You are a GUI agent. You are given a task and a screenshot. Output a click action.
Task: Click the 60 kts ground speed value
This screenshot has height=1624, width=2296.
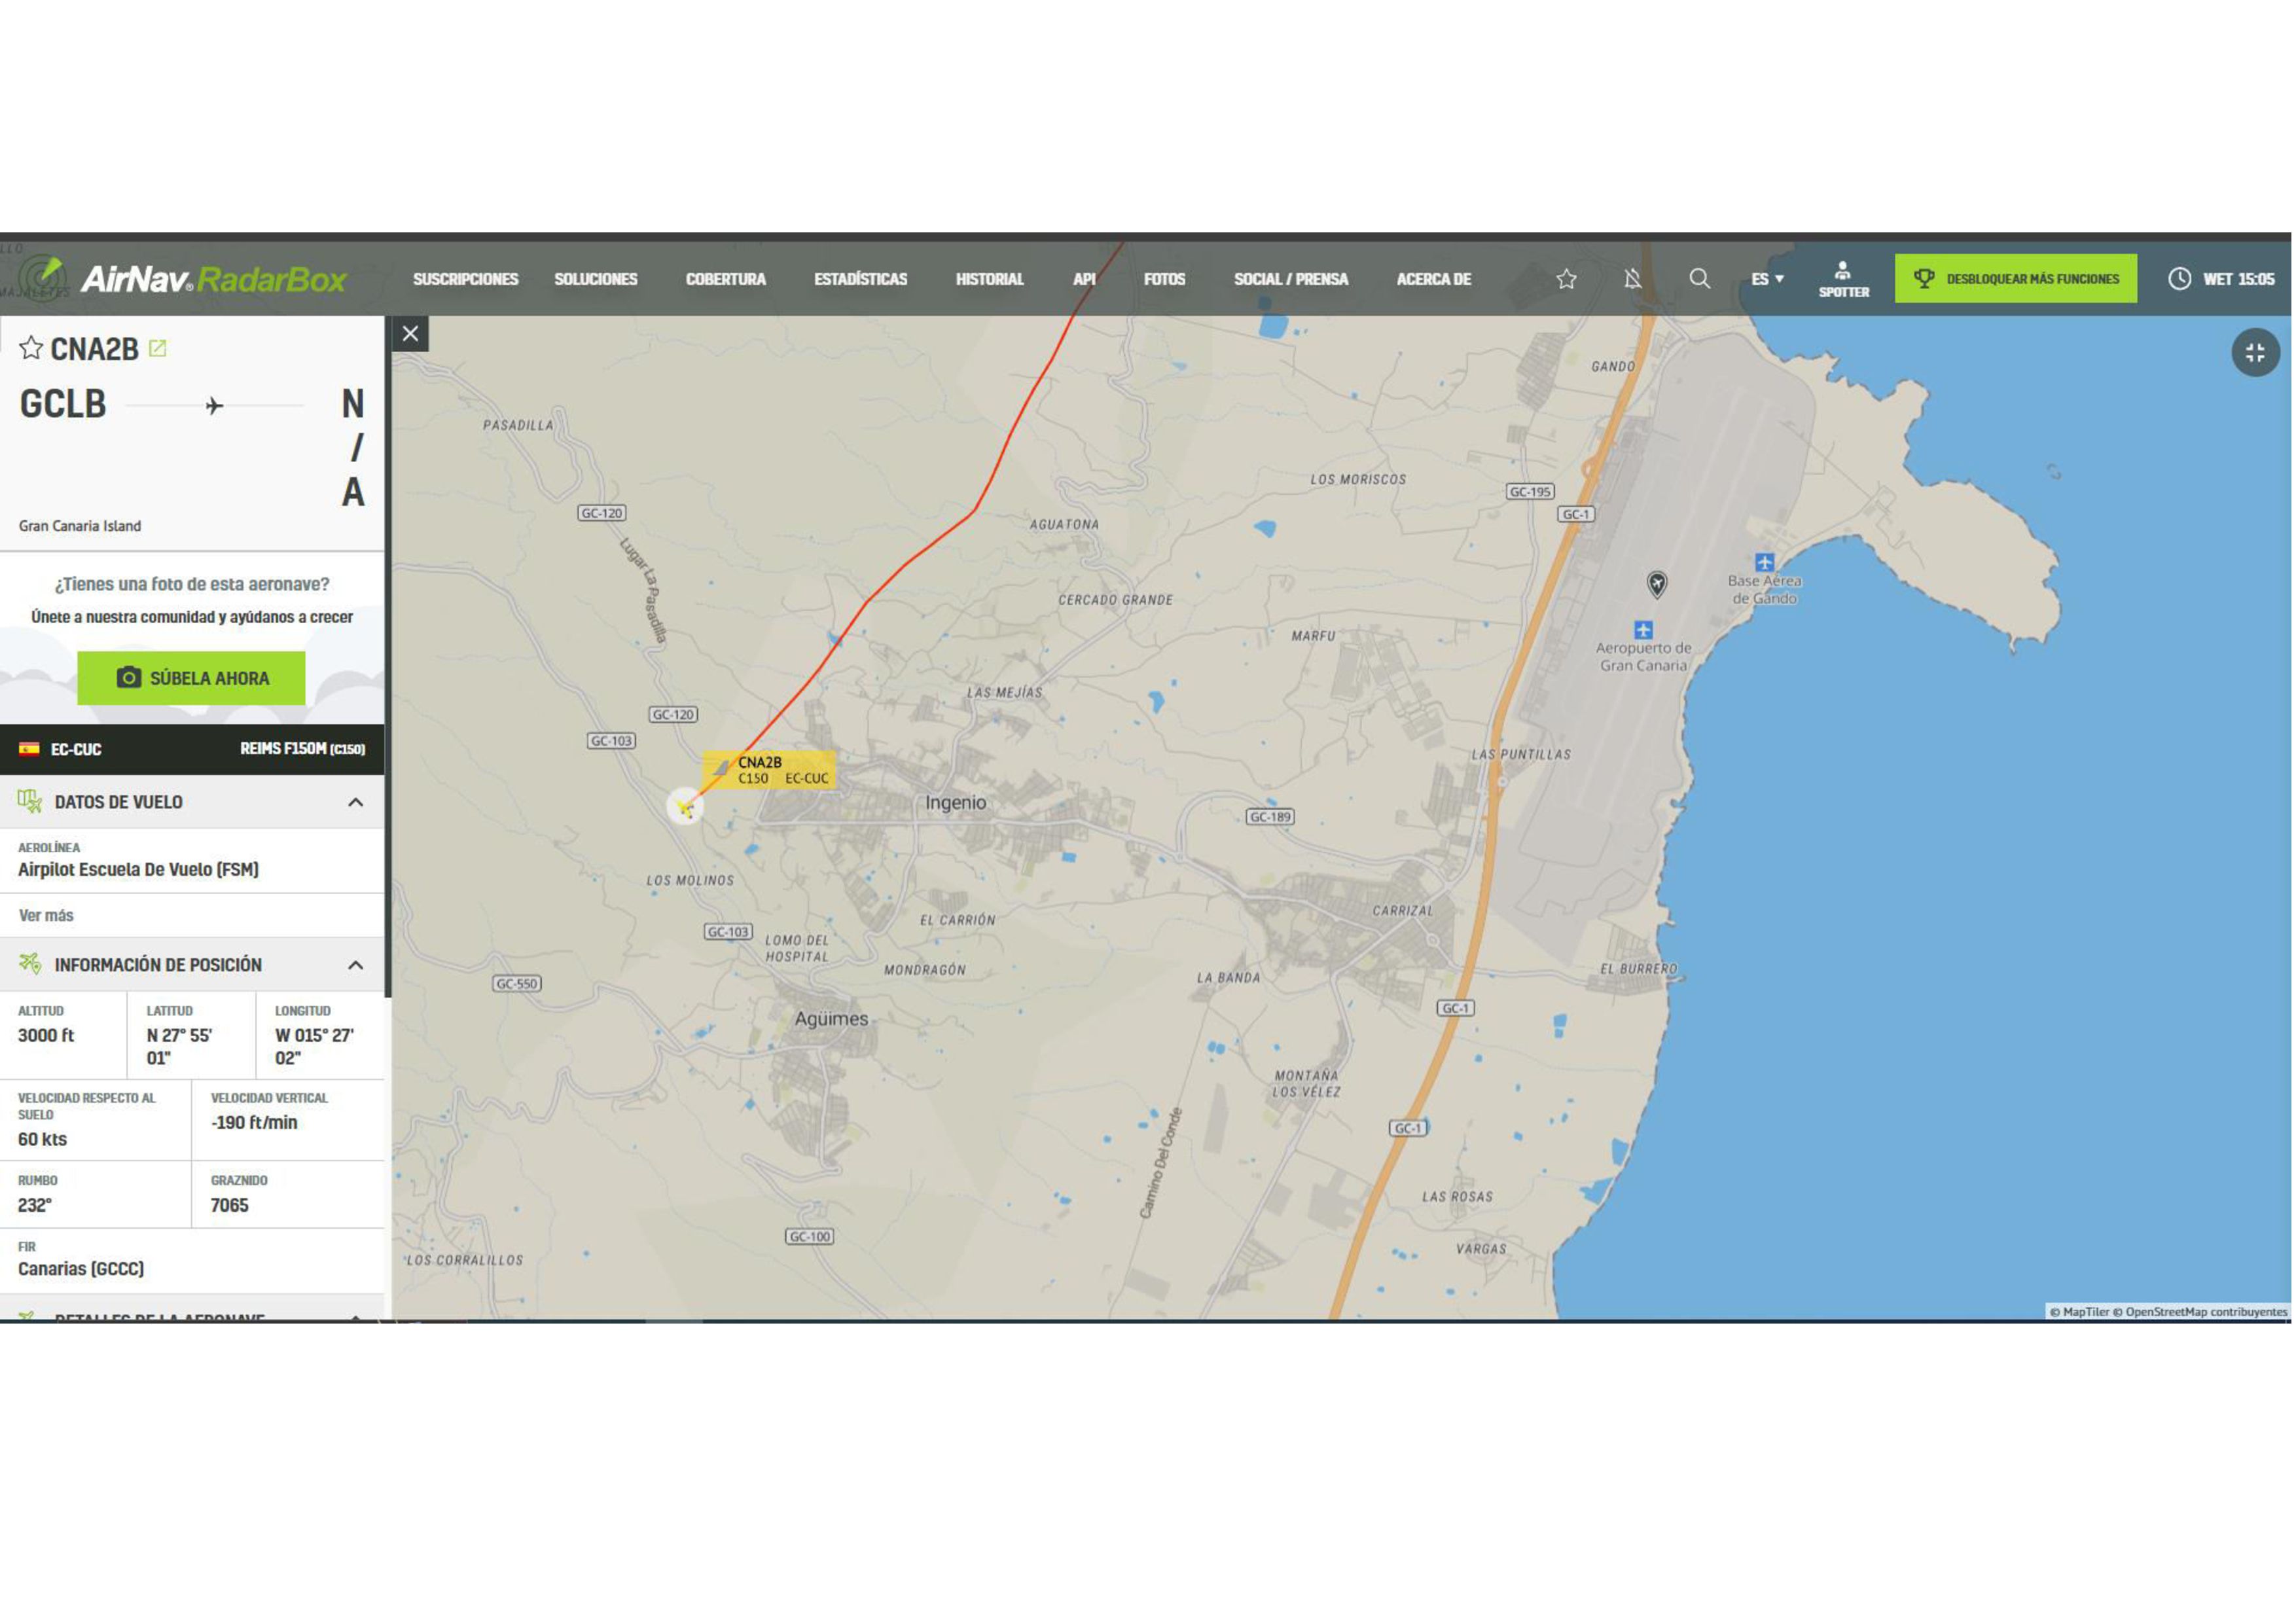(x=42, y=1139)
